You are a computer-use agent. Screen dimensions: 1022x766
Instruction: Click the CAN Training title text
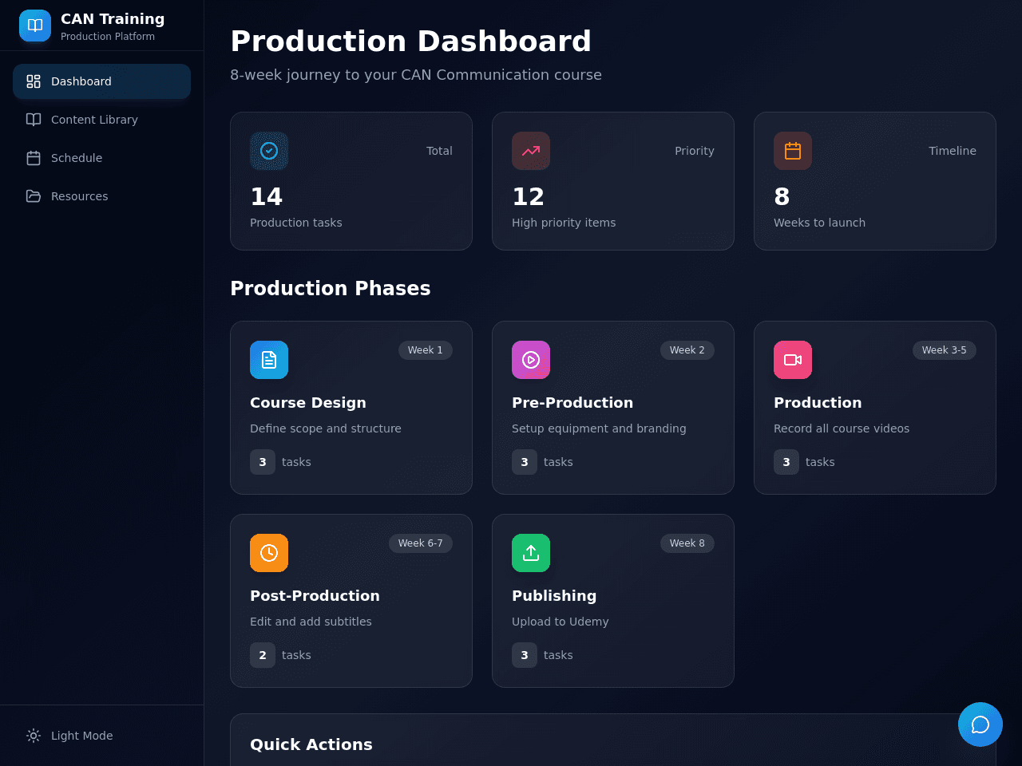pos(113,19)
